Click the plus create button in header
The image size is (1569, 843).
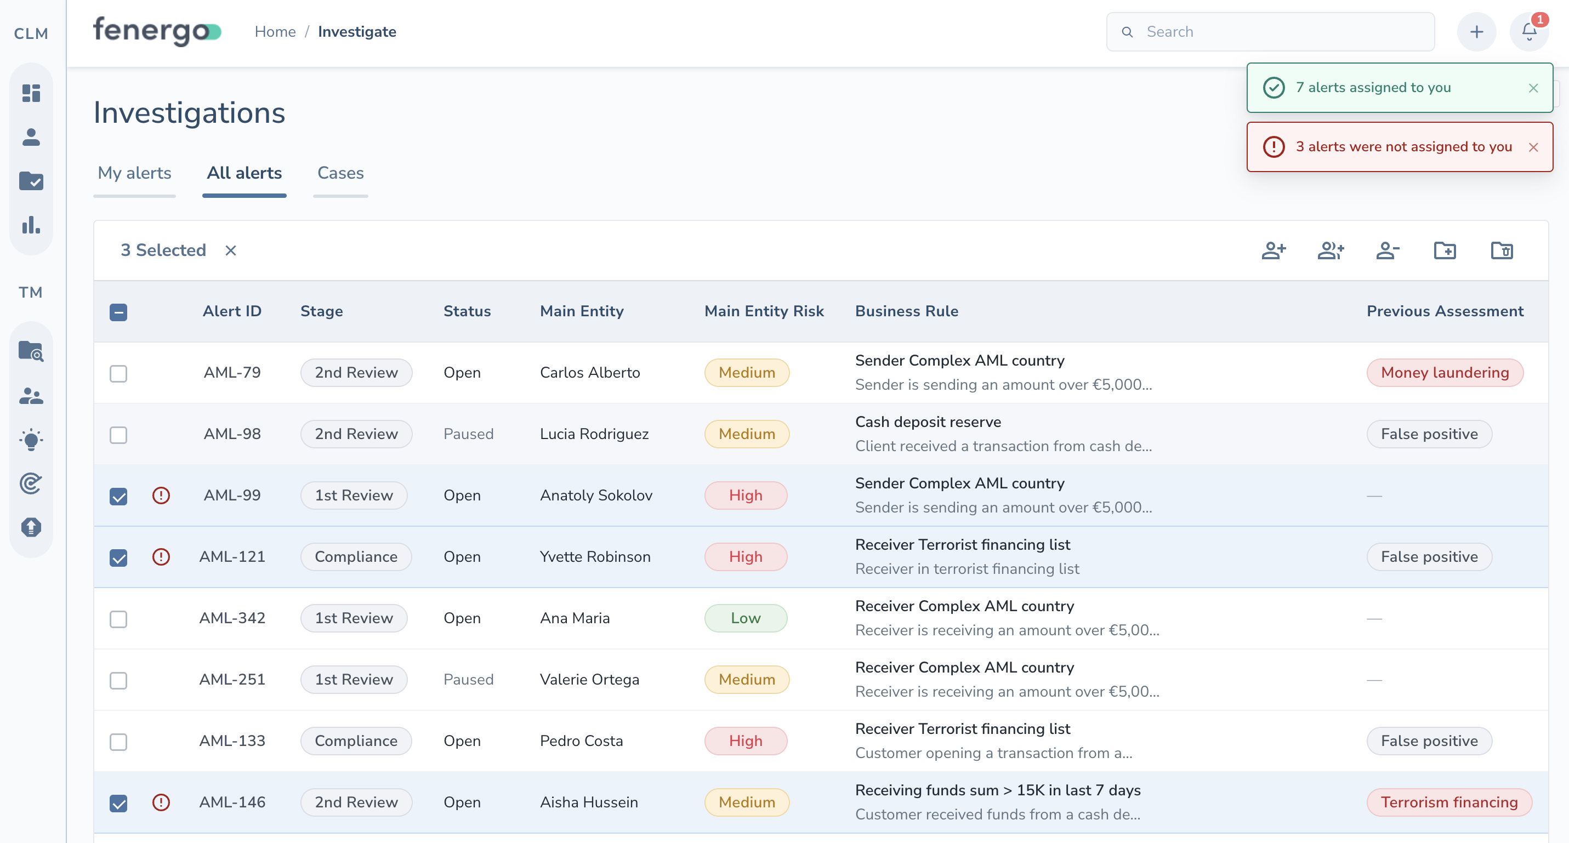click(1476, 32)
